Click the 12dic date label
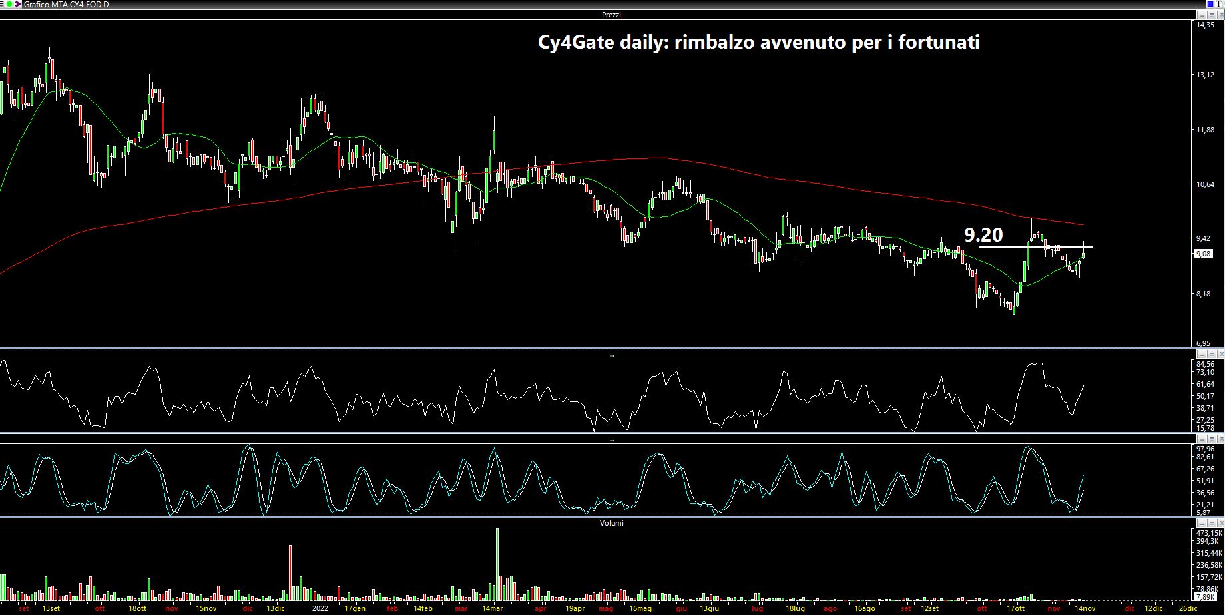The height and width of the screenshot is (615, 1225). point(1154,608)
